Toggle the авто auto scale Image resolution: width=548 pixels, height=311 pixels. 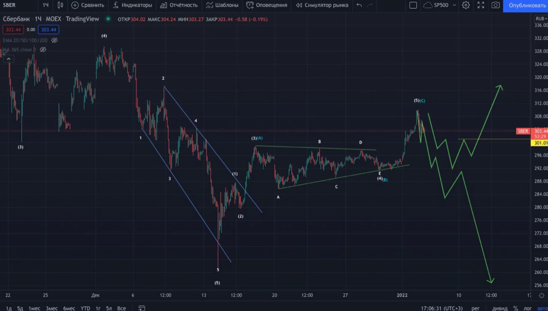coord(542,308)
